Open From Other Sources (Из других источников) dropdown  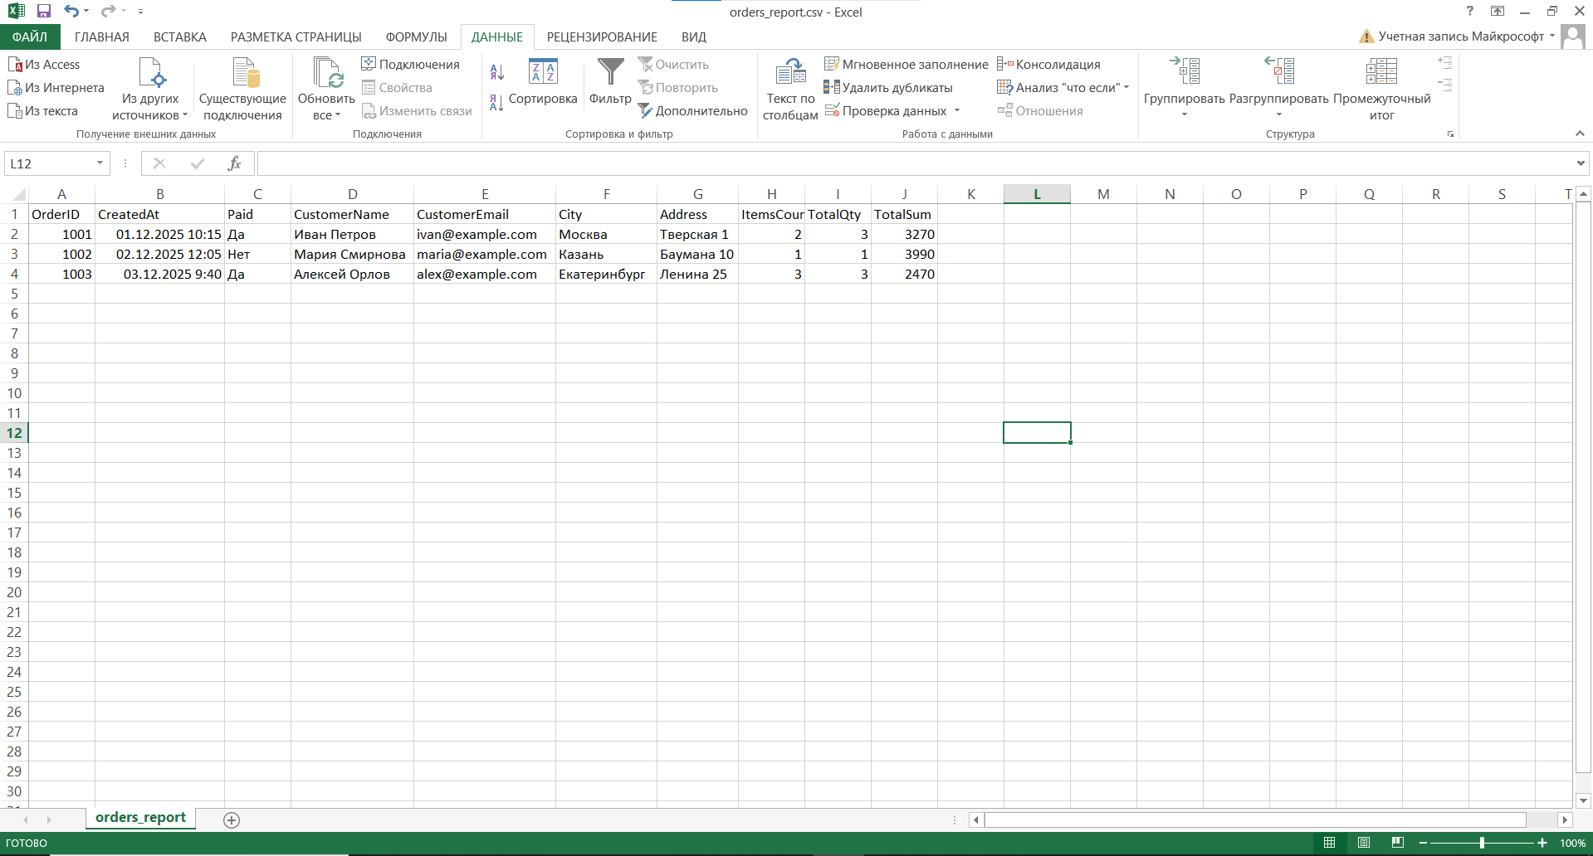point(150,90)
